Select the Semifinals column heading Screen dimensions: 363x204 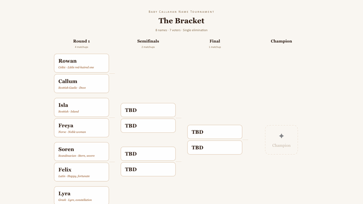(148, 41)
